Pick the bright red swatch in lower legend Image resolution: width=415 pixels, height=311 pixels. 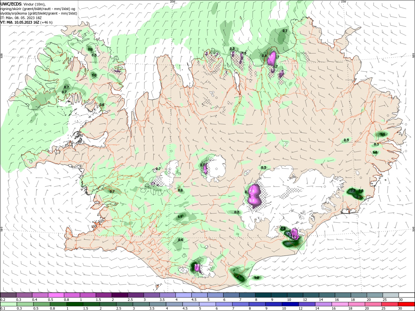[407, 304]
